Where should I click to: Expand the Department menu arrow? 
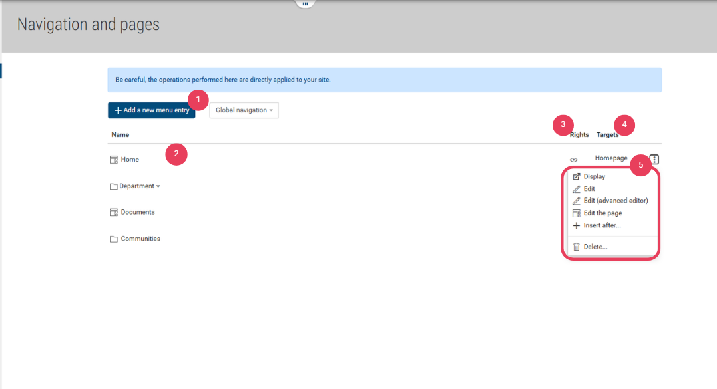click(158, 186)
